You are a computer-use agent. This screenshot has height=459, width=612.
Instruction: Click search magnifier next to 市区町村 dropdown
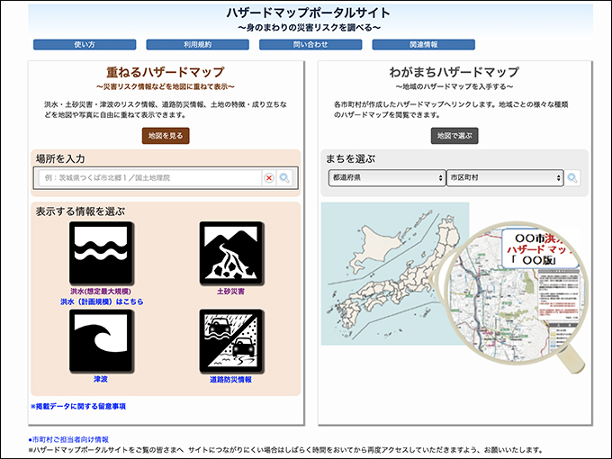click(572, 178)
